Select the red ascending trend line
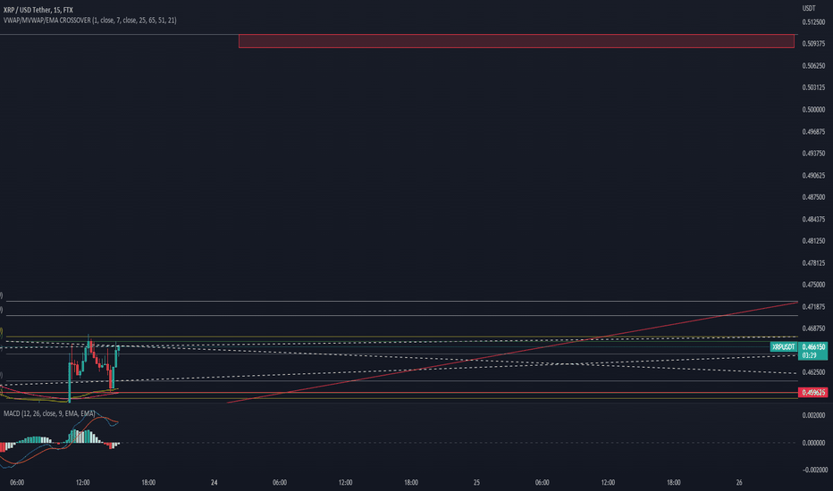833x491 pixels. tap(513, 353)
